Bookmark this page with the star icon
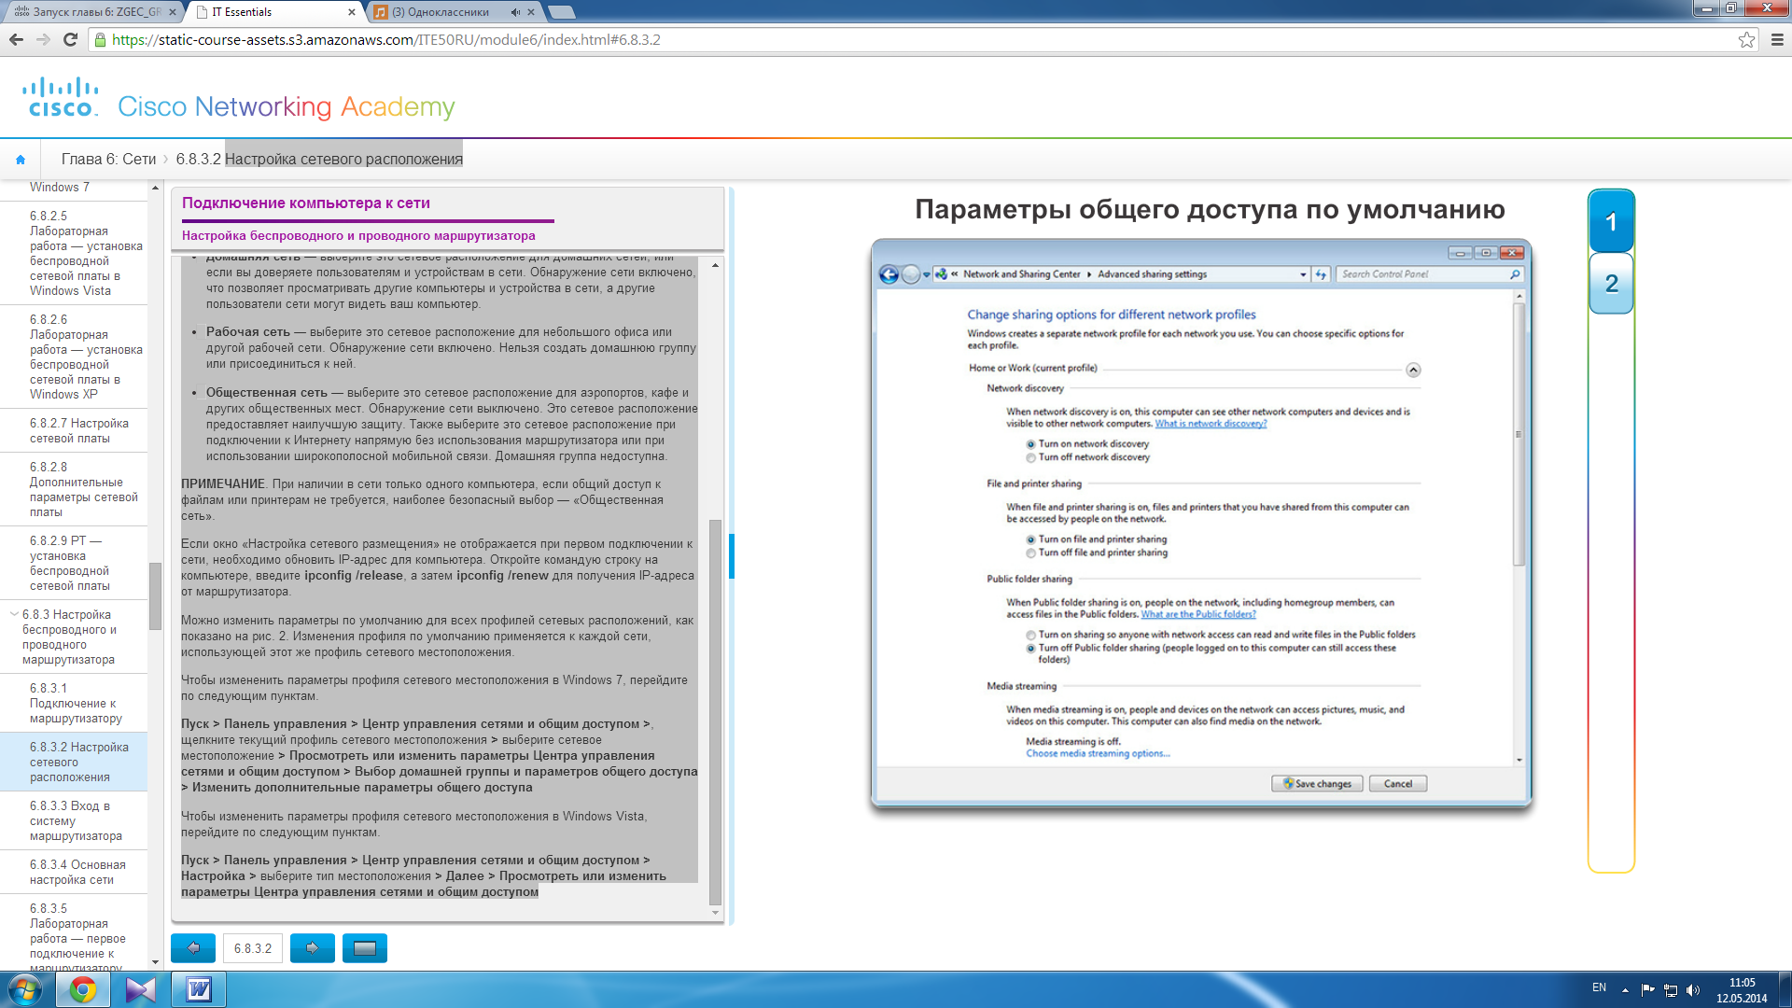This screenshot has height=1008, width=1792. pyautogui.click(x=1746, y=39)
